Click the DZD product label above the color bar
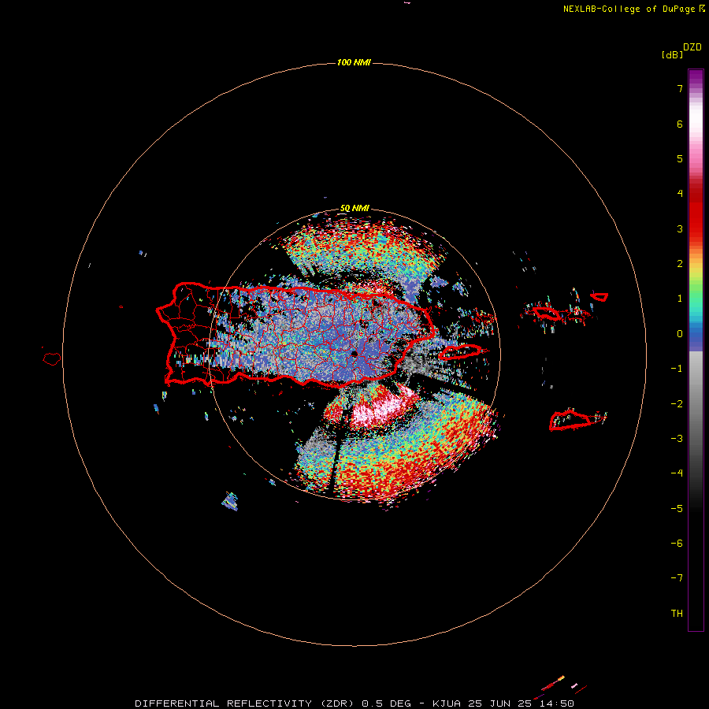Image resolution: width=709 pixels, height=709 pixels. click(692, 47)
